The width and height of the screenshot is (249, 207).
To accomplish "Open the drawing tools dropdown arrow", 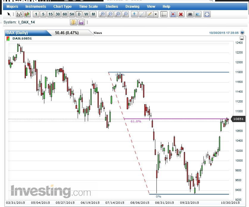I will point(156,14).
